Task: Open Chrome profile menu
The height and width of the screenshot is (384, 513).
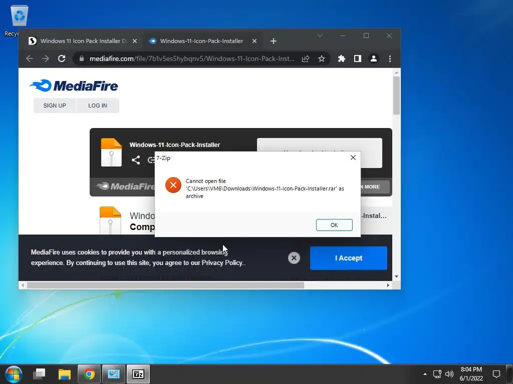Action: (x=374, y=59)
